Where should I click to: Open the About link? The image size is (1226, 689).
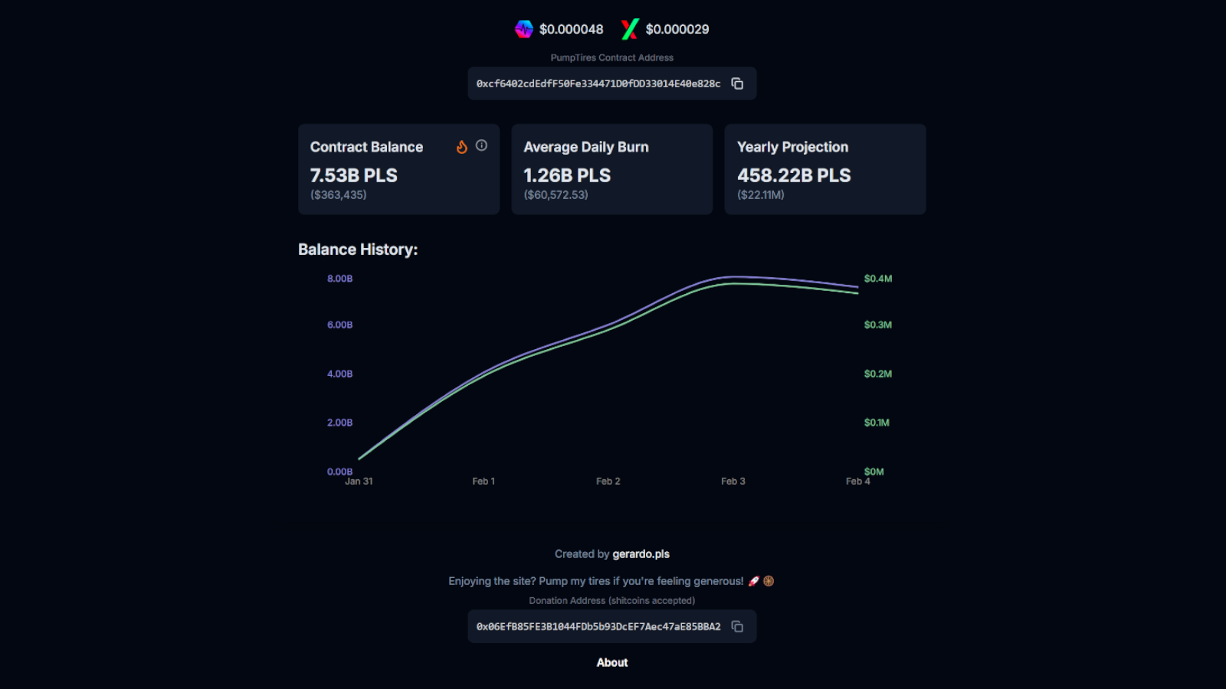[x=612, y=662]
